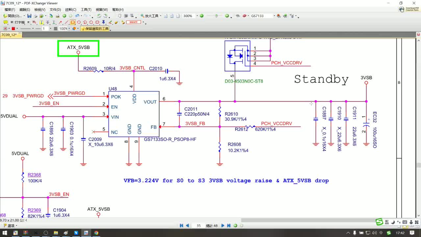Click the Print icon in the toolbar
This screenshot has width=421, height=237.
click(x=36, y=16)
